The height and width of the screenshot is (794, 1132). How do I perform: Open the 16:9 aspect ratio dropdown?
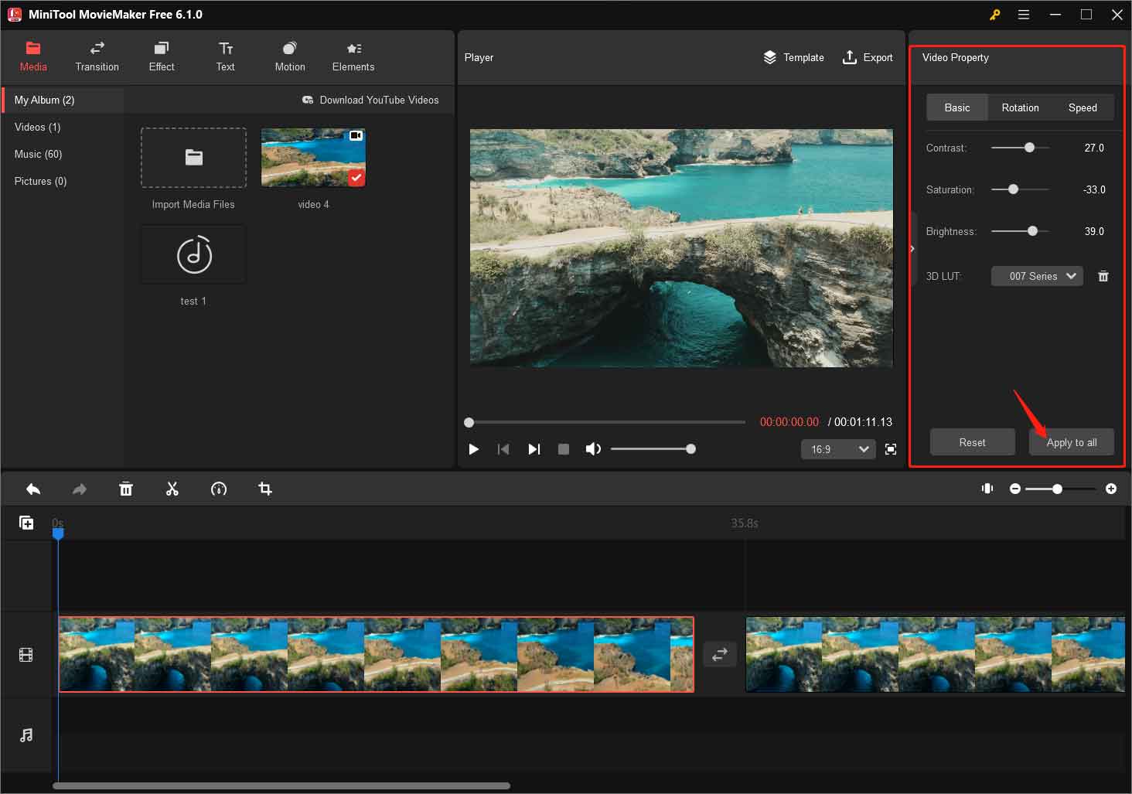[x=837, y=448]
